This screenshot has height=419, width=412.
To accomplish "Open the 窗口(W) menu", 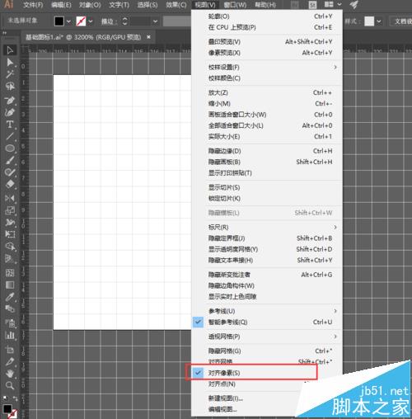I will point(235,5).
